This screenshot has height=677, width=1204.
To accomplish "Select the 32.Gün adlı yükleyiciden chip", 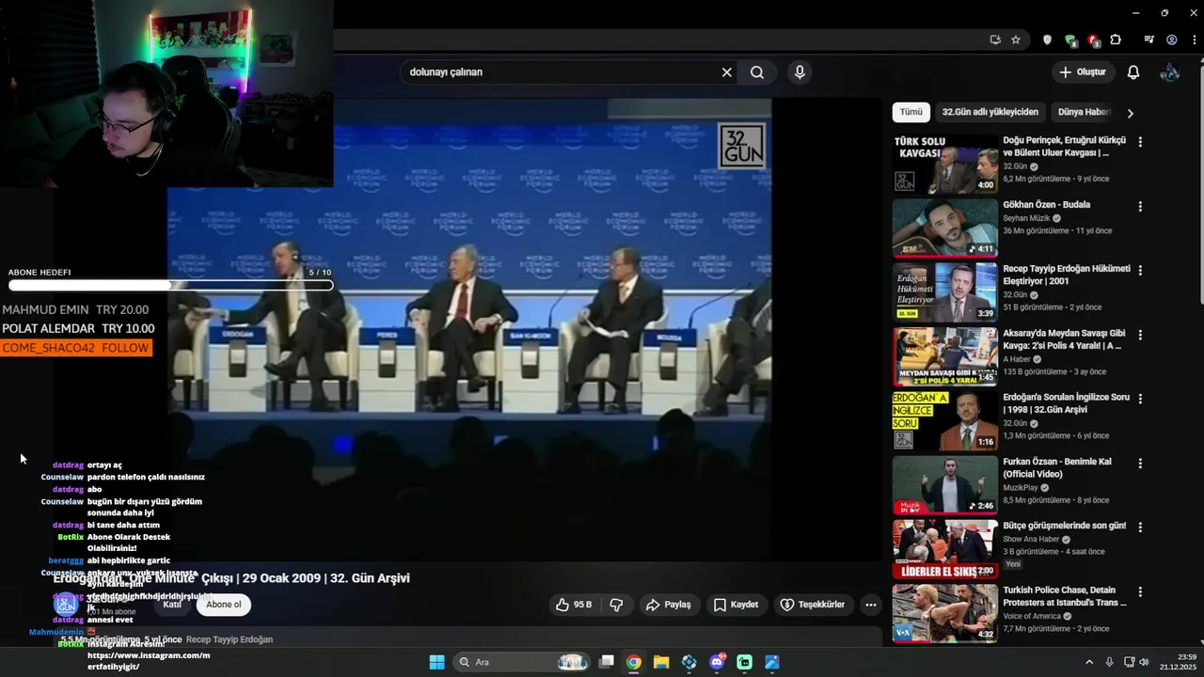I will [x=990, y=112].
